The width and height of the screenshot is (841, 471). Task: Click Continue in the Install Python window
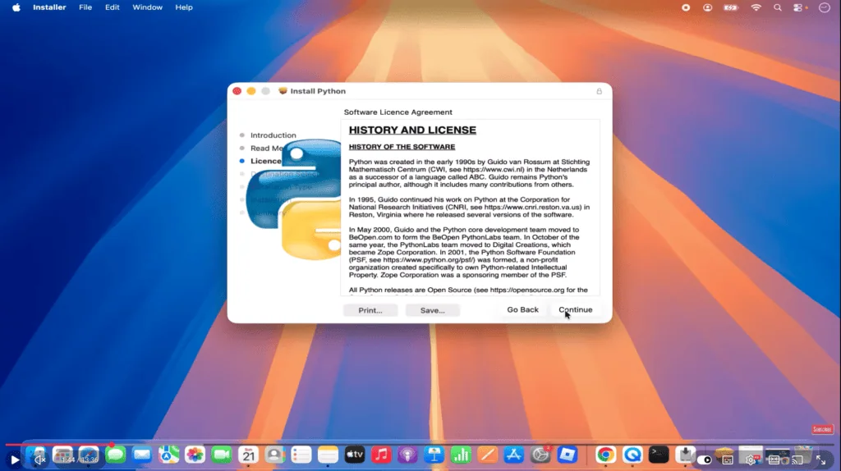[x=575, y=309]
